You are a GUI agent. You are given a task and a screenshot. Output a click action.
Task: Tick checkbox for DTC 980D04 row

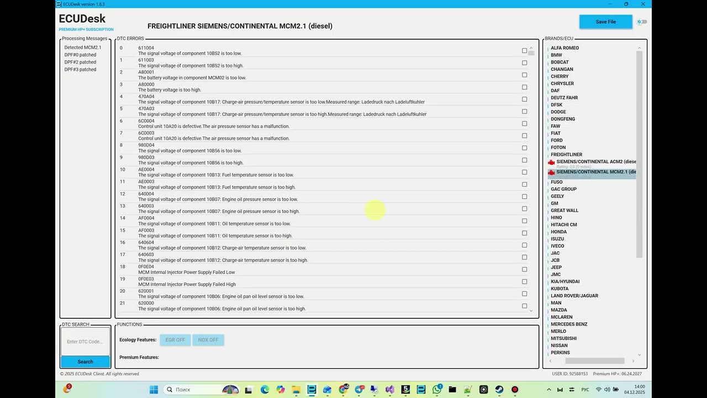click(x=525, y=148)
